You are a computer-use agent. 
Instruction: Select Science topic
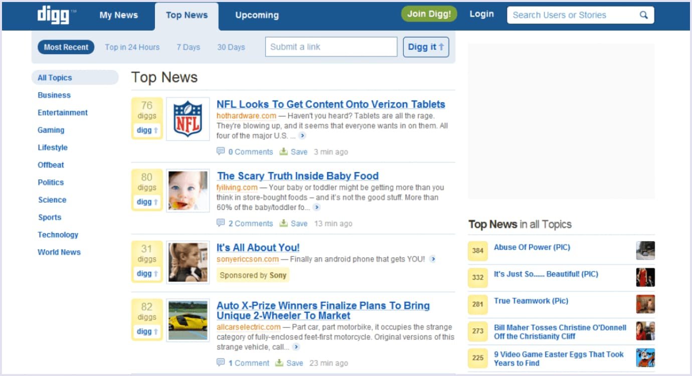[52, 200]
